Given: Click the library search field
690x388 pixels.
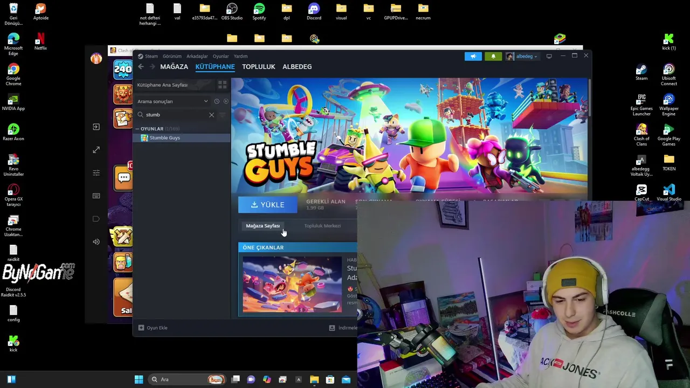Looking at the screenshot, I should [176, 115].
